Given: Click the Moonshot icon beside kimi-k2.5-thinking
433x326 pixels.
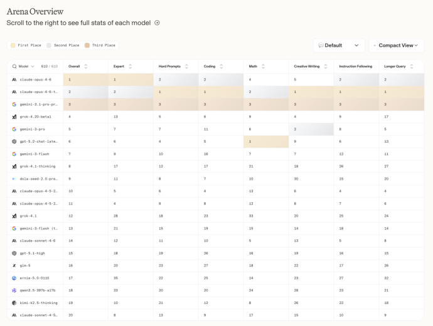Looking at the screenshot, I should (14, 303).
